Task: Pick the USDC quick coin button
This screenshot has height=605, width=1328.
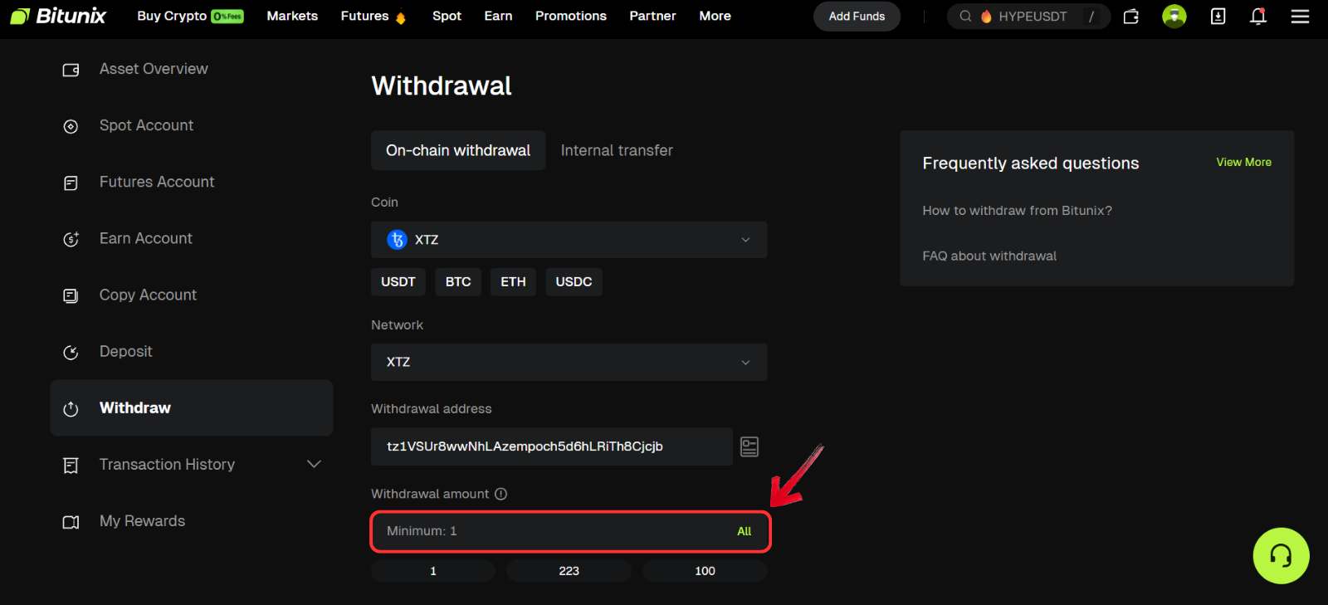Action: coord(574,281)
